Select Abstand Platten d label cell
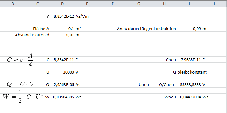 tap(38, 35)
